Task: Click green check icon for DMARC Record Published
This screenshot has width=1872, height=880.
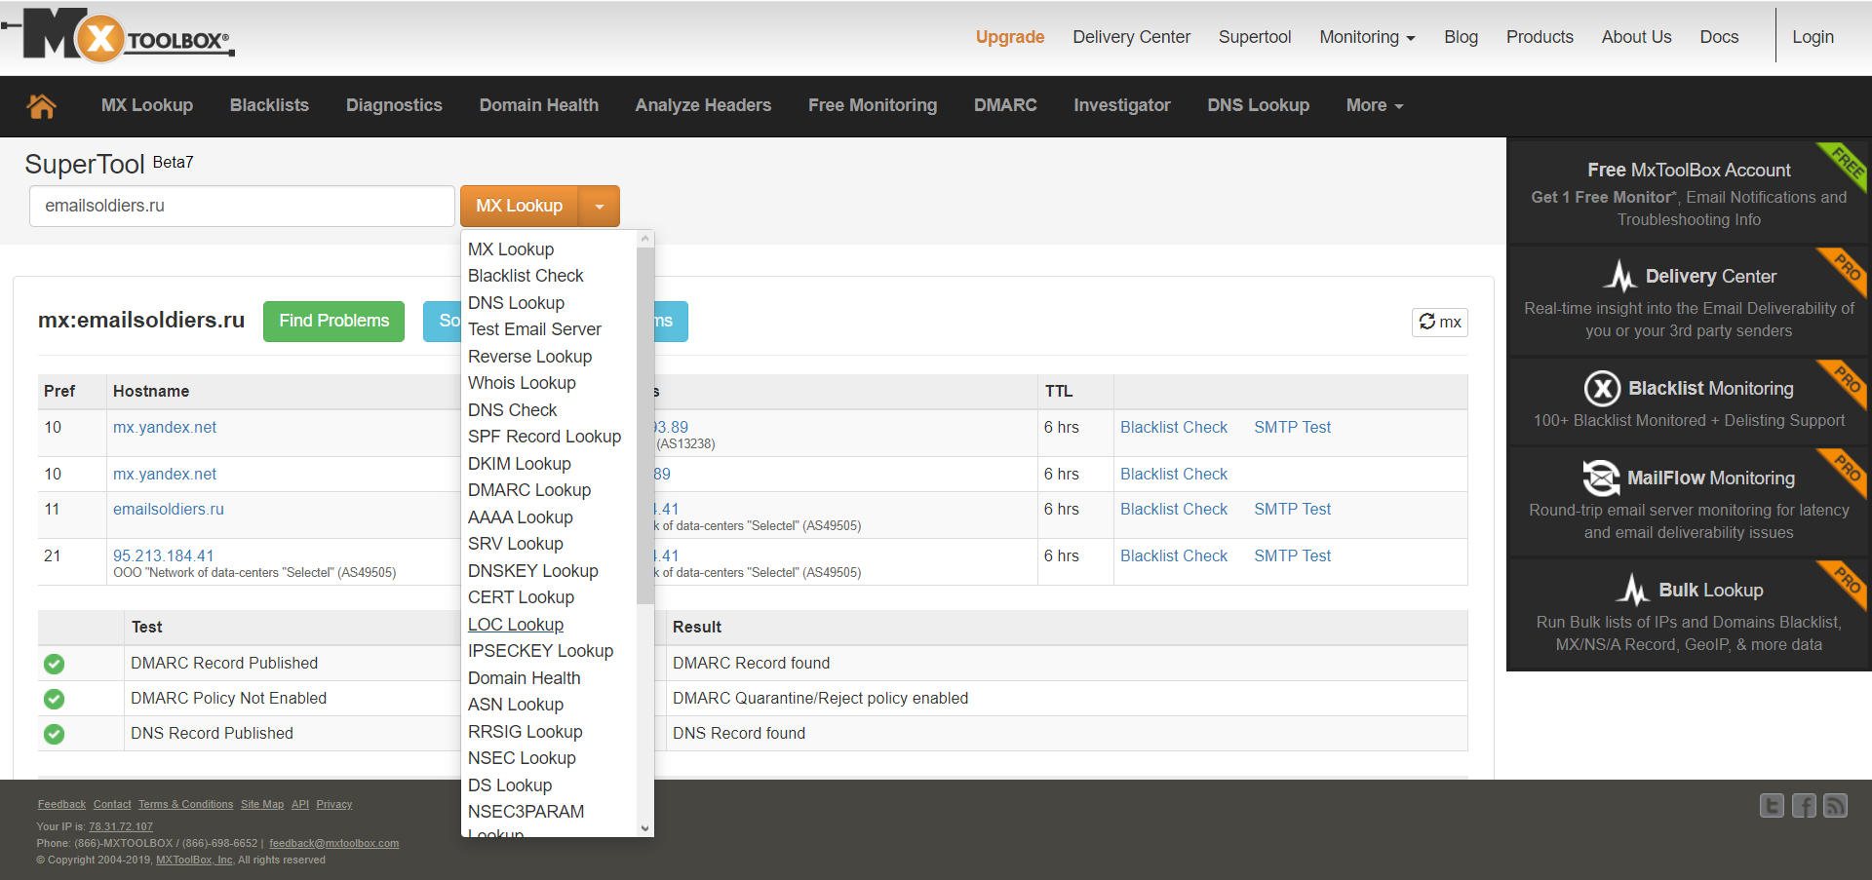Action: tap(55, 664)
